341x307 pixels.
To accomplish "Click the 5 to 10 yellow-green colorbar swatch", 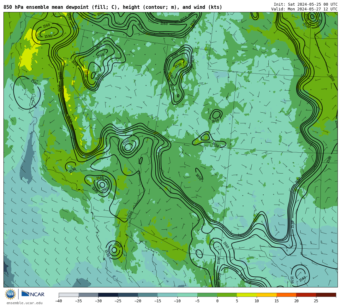I will [247, 295].
